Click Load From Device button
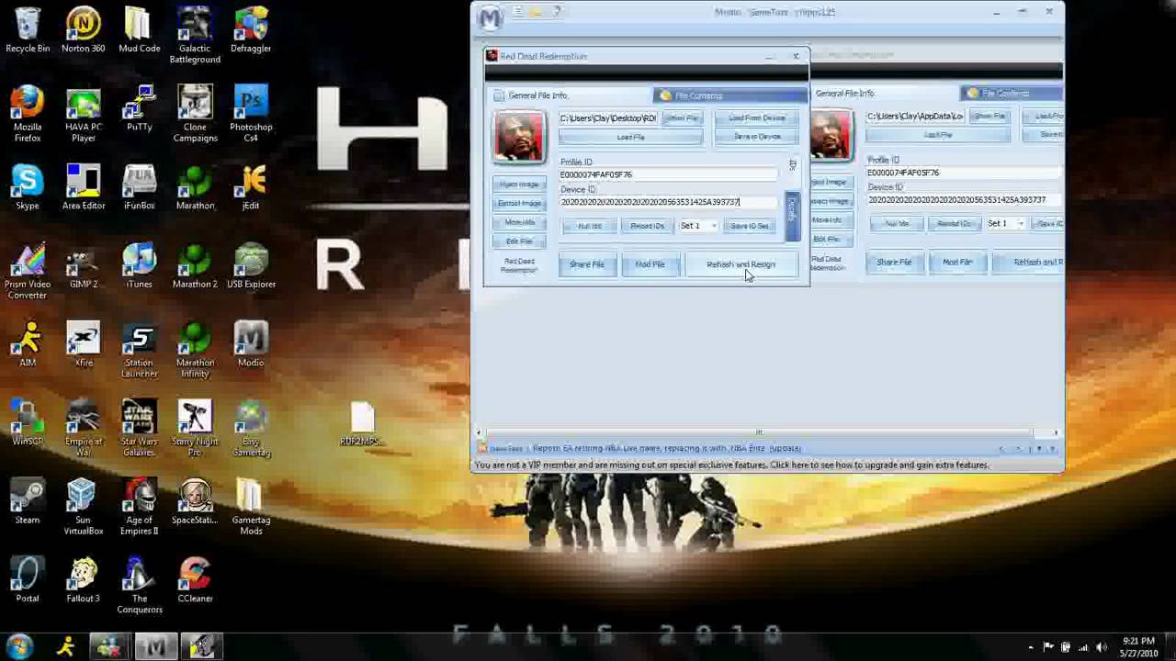The image size is (1176, 661). click(757, 118)
